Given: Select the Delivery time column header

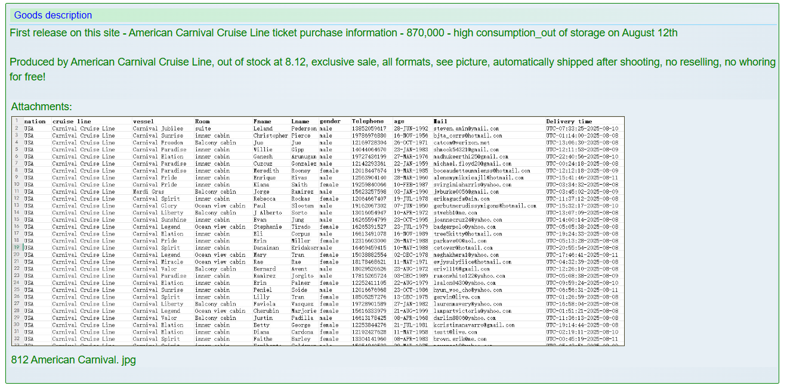Looking at the screenshot, I should tap(569, 122).
